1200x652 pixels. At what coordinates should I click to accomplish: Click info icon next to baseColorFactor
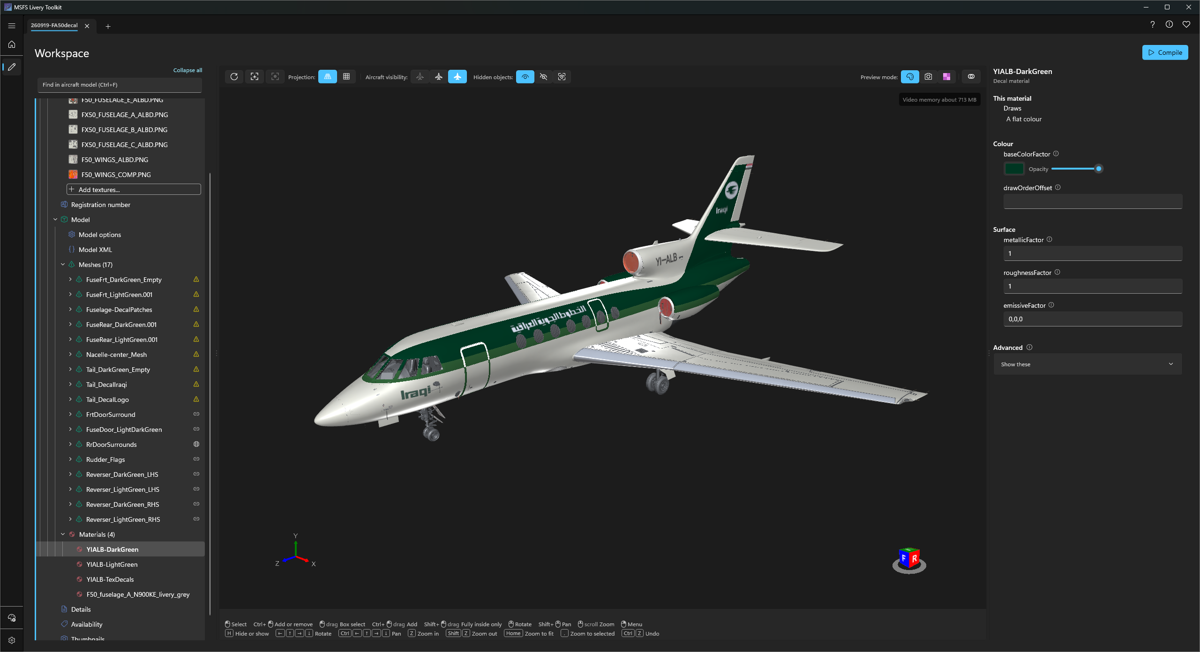click(1056, 154)
